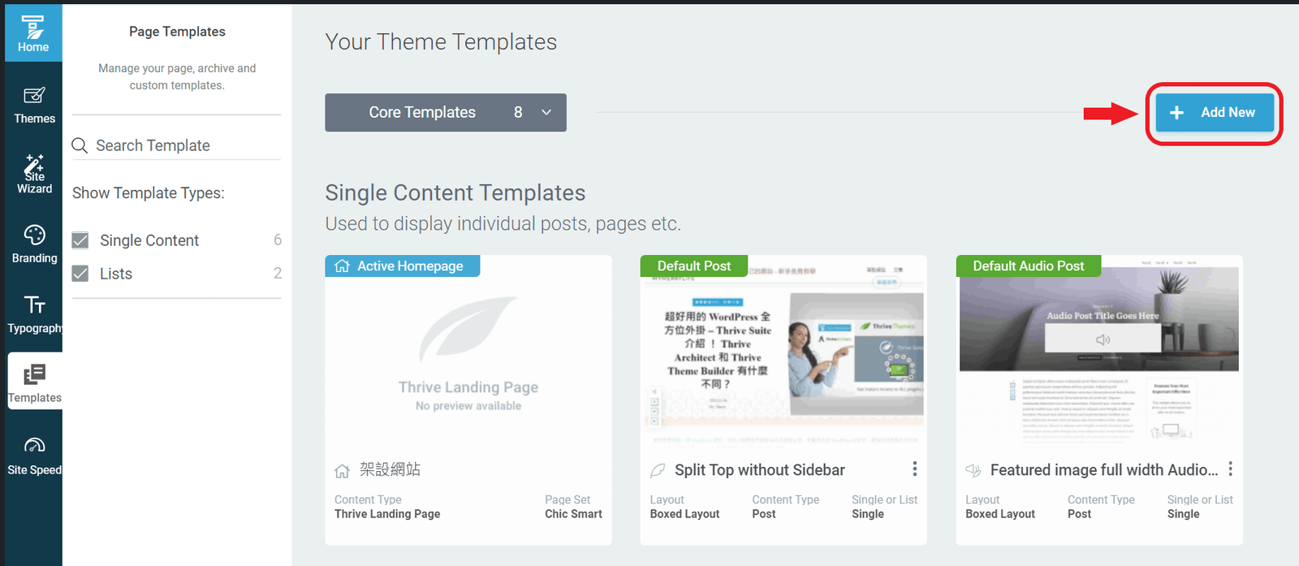
Task: Click the Add New template button
Action: tap(1215, 113)
